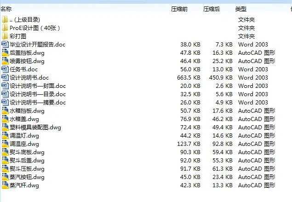This screenshot has width=292, height=202.
Task: Select file name 任务书.doc
Action: point(23,69)
